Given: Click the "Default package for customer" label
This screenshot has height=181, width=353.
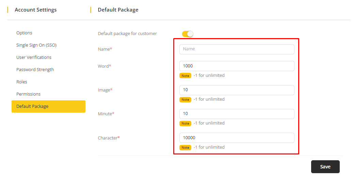Looking at the screenshot, I should click(x=127, y=34).
